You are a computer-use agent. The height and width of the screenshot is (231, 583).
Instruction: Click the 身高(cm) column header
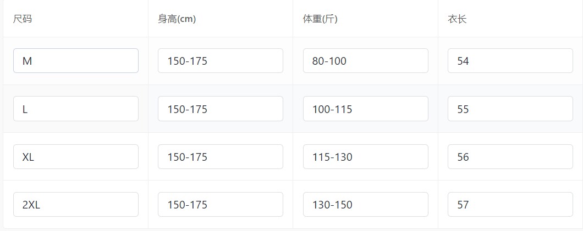coord(177,19)
